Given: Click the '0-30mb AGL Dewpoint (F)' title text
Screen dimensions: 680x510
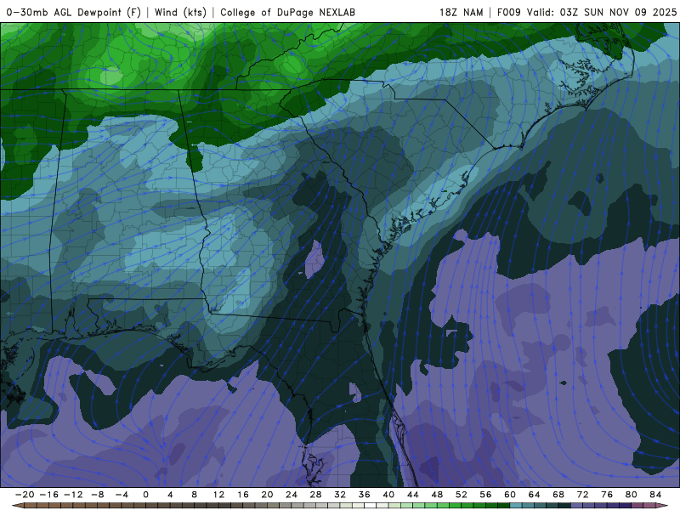Looking at the screenshot, I should [x=74, y=12].
